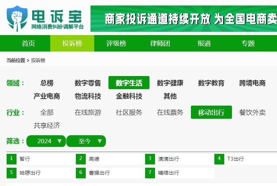The width and height of the screenshot is (277, 186).
Task: Filter by 数字健康 domain
Action: tap(170, 83)
